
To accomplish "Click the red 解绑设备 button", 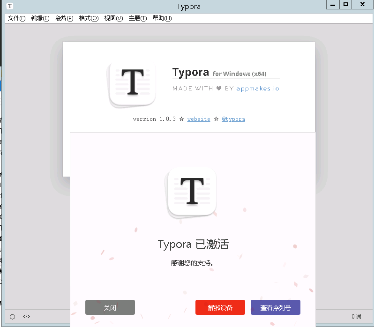I will coord(220,307).
